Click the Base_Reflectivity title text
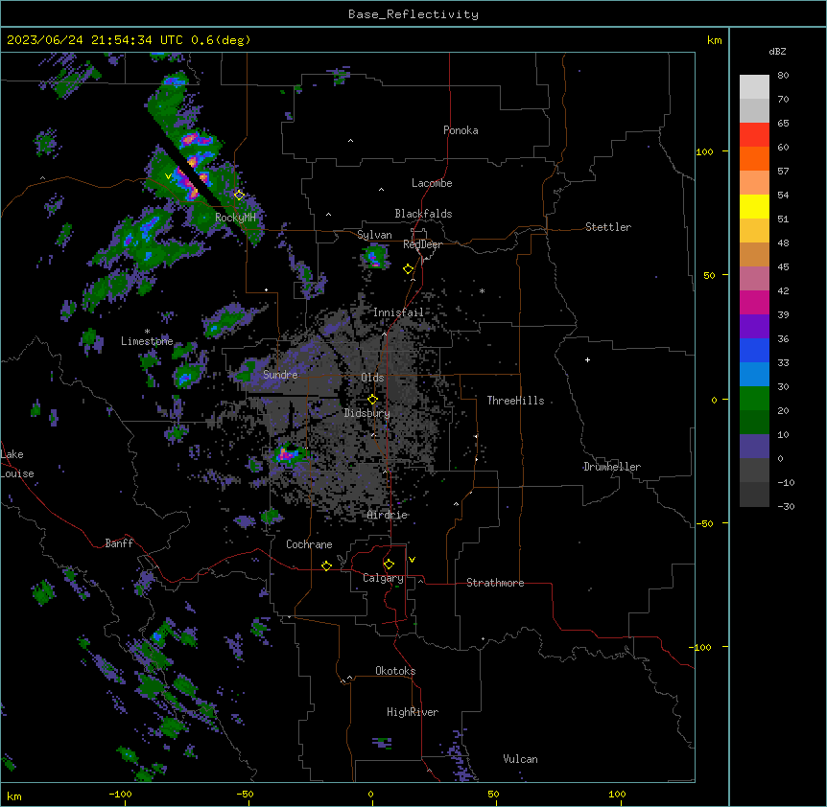The height and width of the screenshot is (807, 827). click(x=413, y=14)
